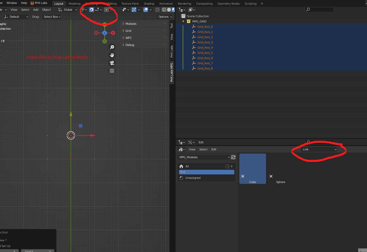The image size is (367, 252).
Task: Open the PHX Labs menu
Action: pyautogui.click(x=39, y=3)
